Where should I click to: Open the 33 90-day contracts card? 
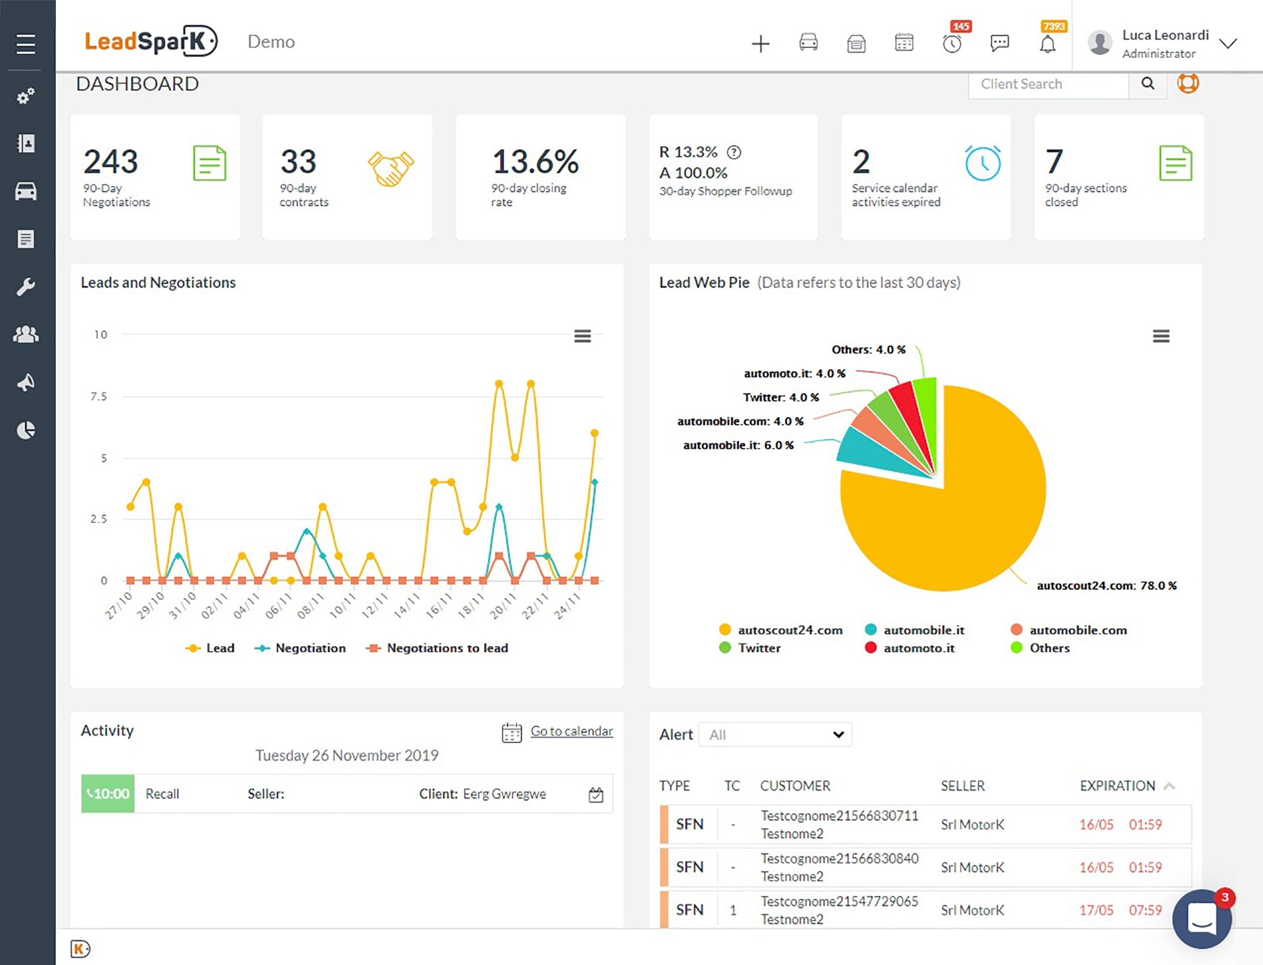point(347,178)
